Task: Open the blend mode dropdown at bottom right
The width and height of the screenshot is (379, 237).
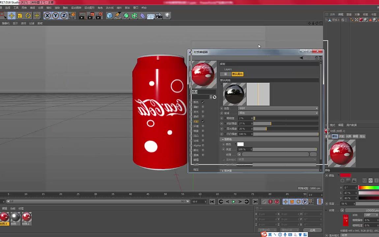Action: 360,235
